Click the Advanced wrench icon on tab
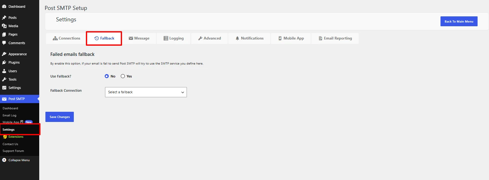This screenshot has width=489, height=180. pos(200,38)
